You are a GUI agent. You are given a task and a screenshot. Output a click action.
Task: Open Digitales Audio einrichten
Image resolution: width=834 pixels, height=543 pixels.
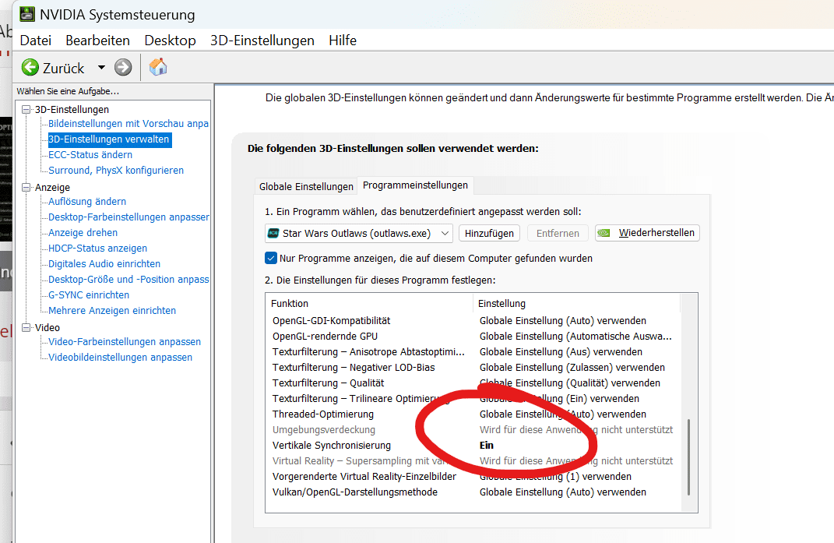point(104,263)
